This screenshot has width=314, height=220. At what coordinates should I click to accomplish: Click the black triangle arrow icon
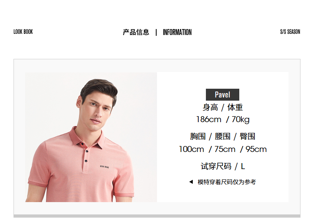coord(191,182)
